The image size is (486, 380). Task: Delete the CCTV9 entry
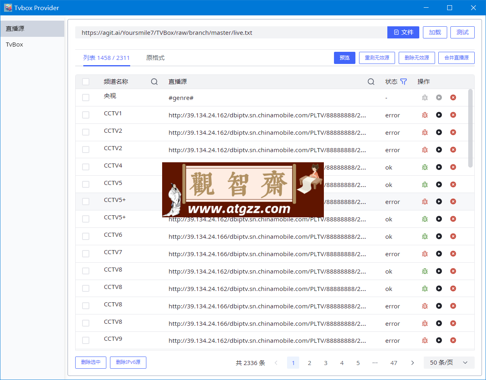coord(453,340)
